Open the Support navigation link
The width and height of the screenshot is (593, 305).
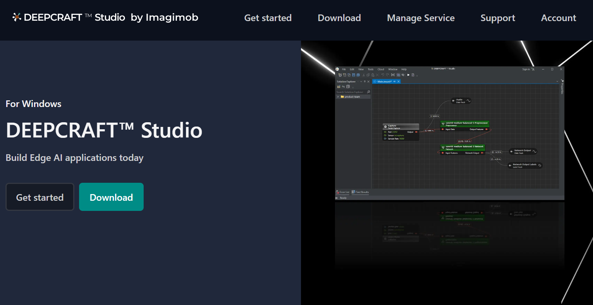497,18
